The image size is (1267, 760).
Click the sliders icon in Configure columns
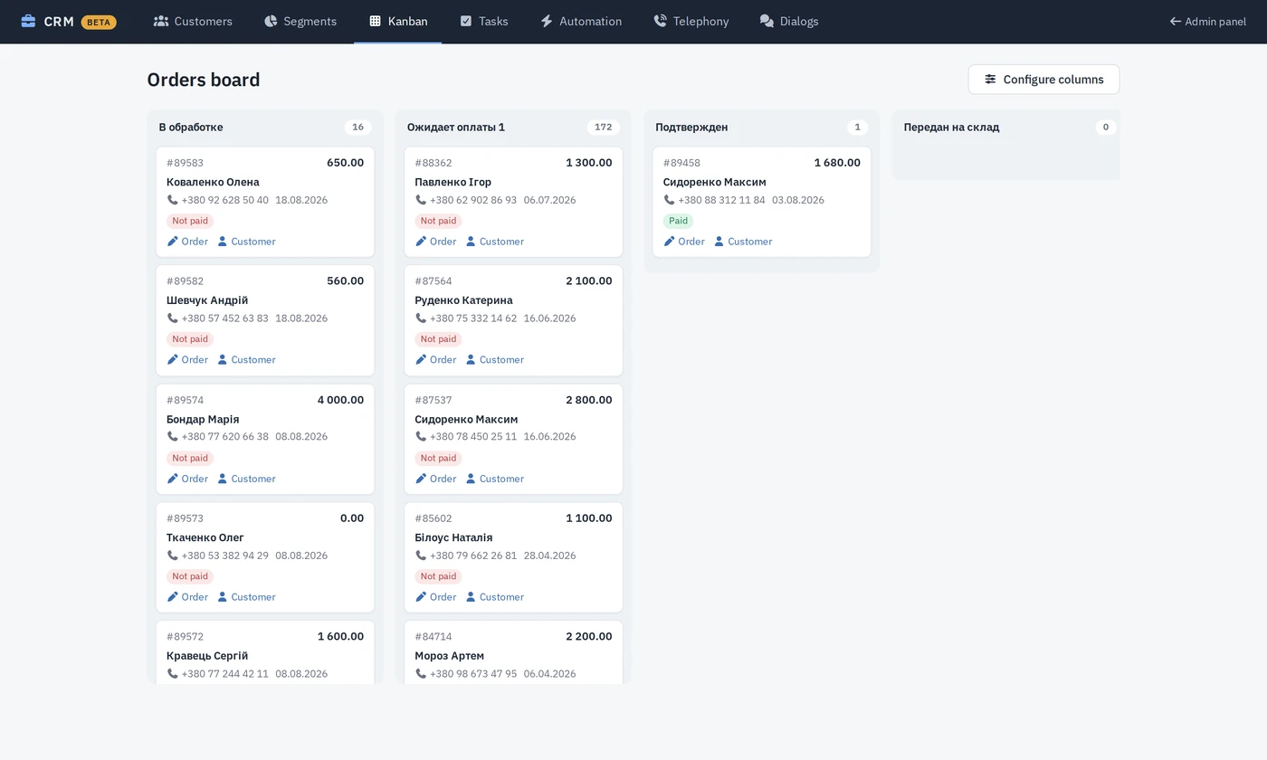pyautogui.click(x=991, y=80)
